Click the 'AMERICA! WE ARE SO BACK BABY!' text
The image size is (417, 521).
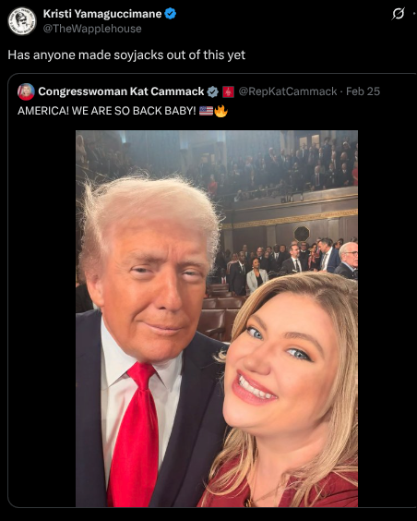click(107, 111)
